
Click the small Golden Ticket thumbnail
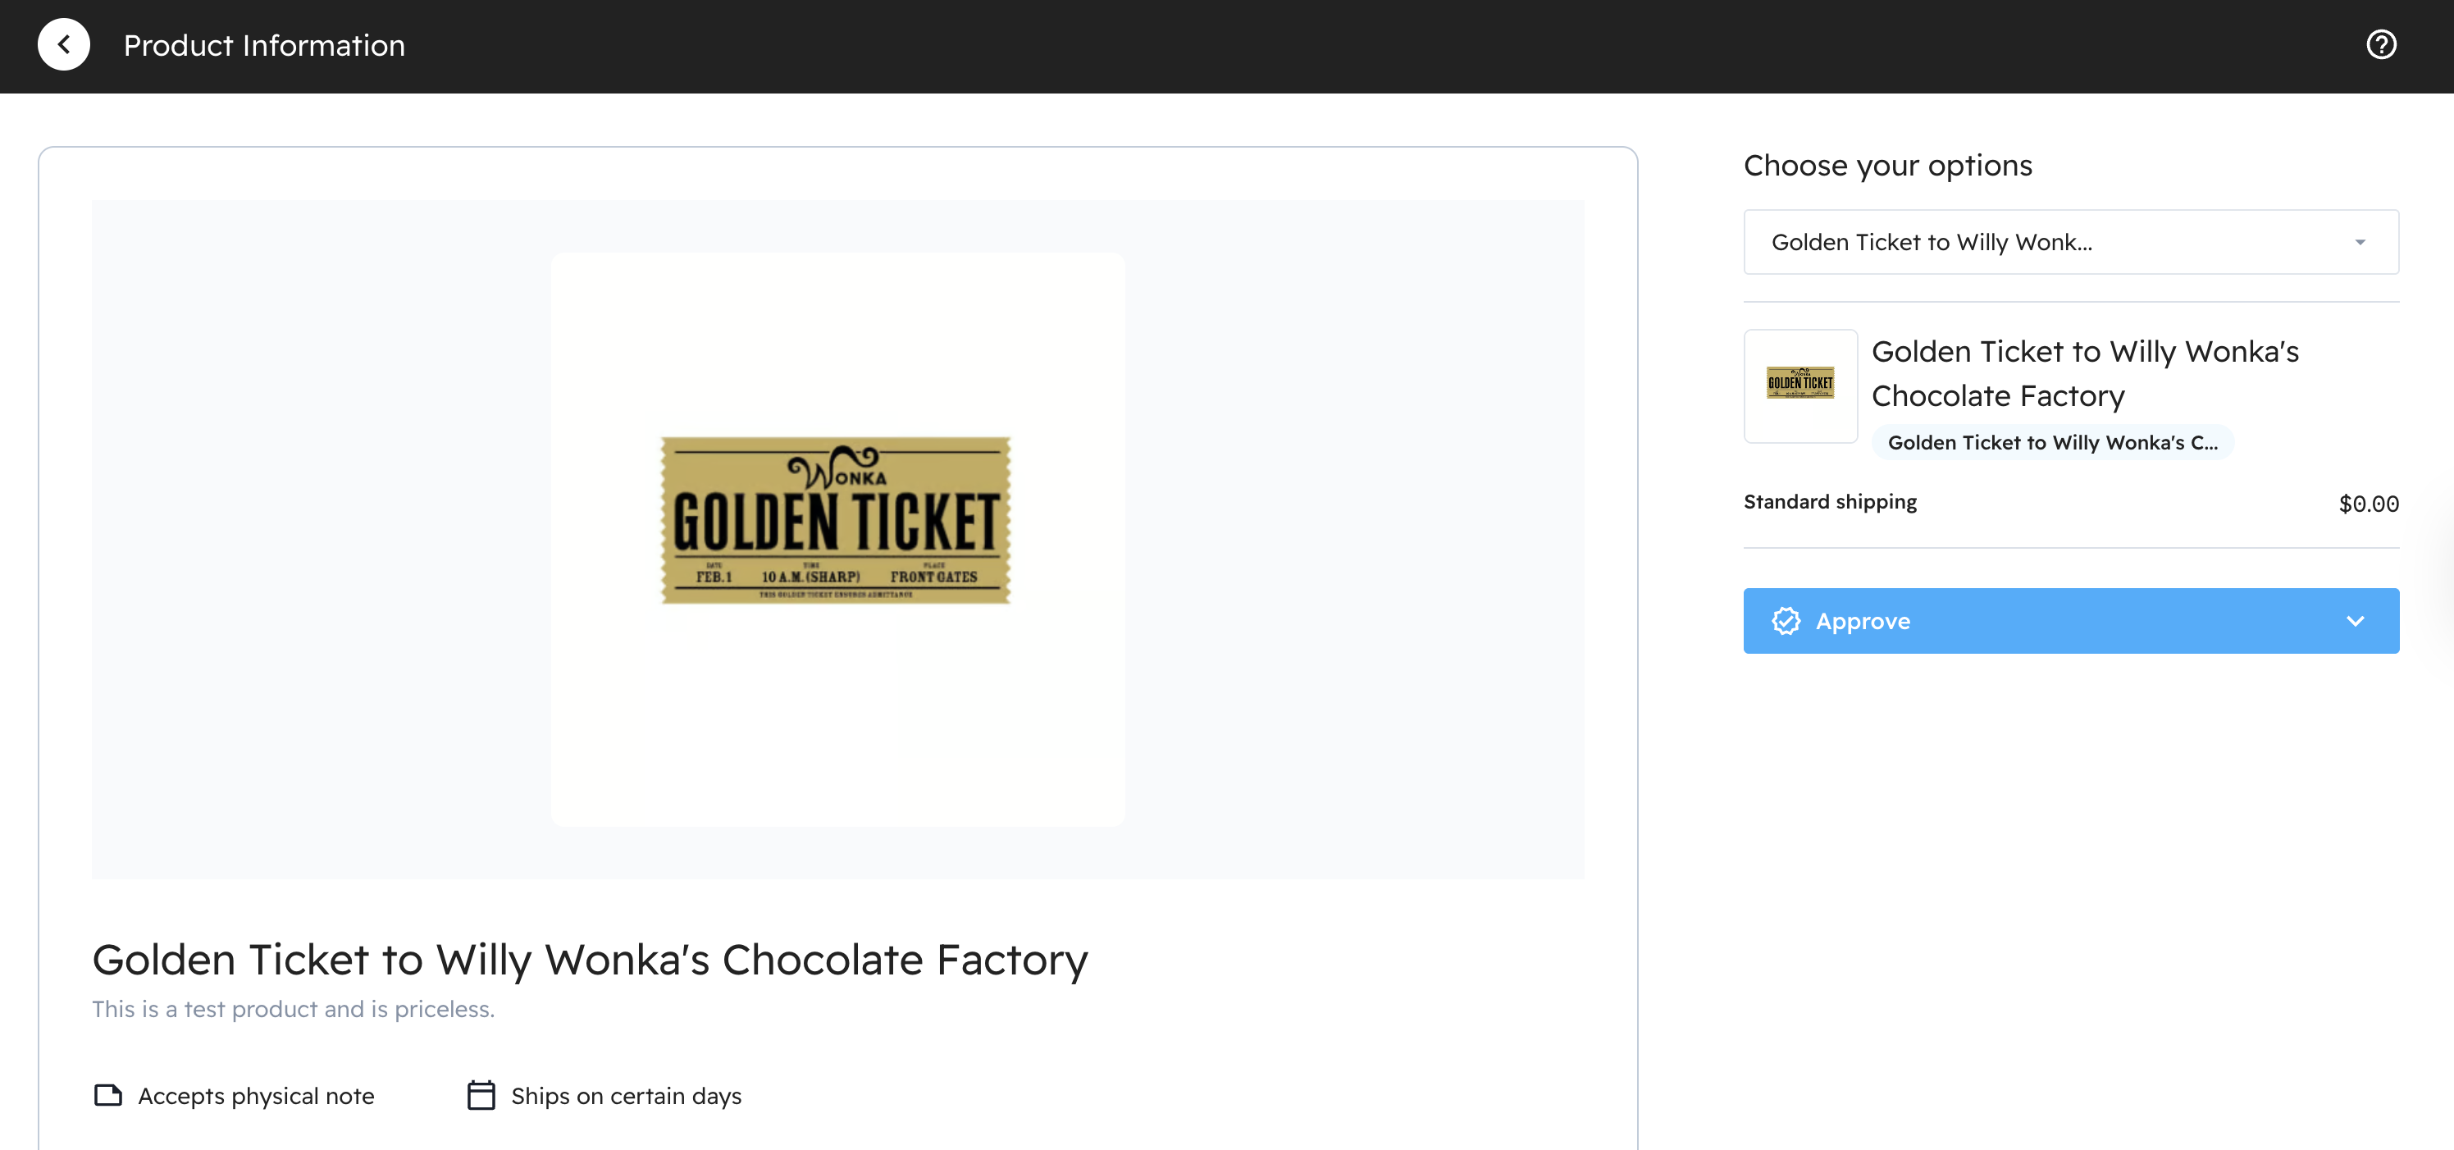coord(1799,386)
